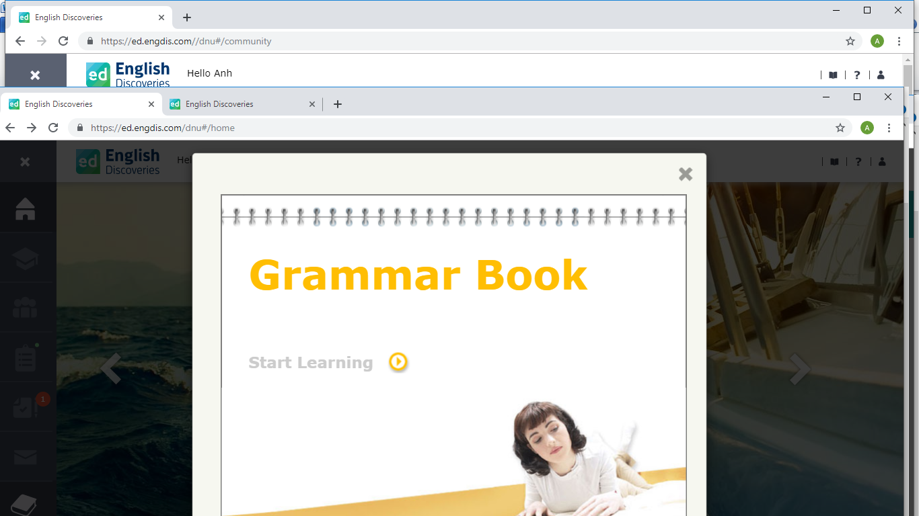The image size is (919, 516).
Task: Reload the page in back window
Action: [63, 41]
